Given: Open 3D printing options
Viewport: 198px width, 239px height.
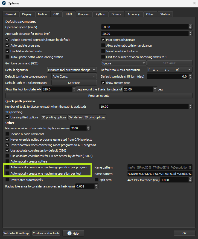Looking at the screenshot, I should (54, 117).
